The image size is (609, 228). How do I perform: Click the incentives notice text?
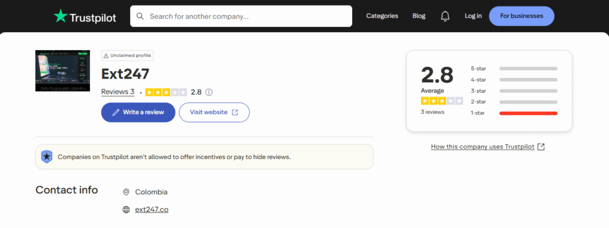click(x=174, y=157)
